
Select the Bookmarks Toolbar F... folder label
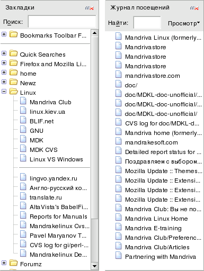coord(53,35)
